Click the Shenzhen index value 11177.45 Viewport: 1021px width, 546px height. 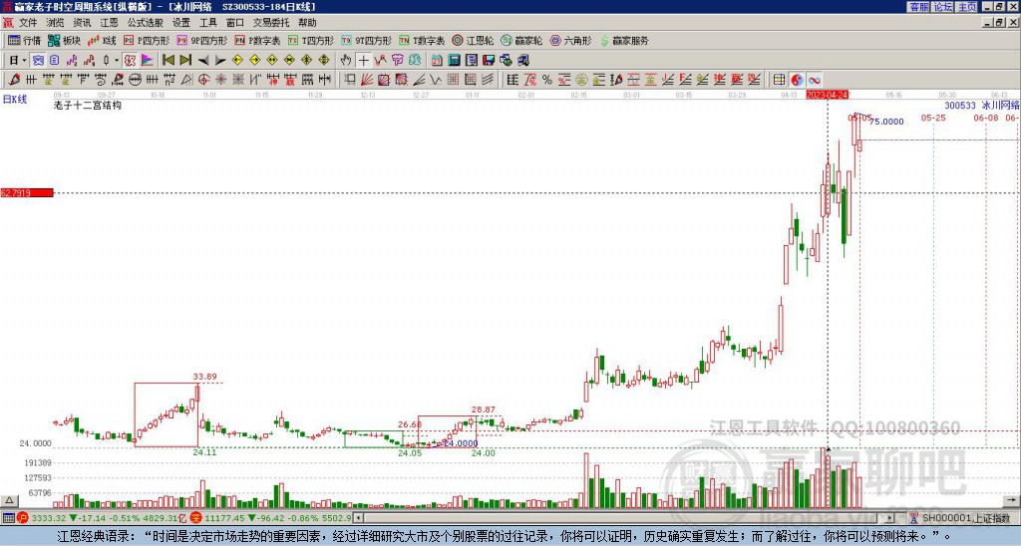(225, 518)
